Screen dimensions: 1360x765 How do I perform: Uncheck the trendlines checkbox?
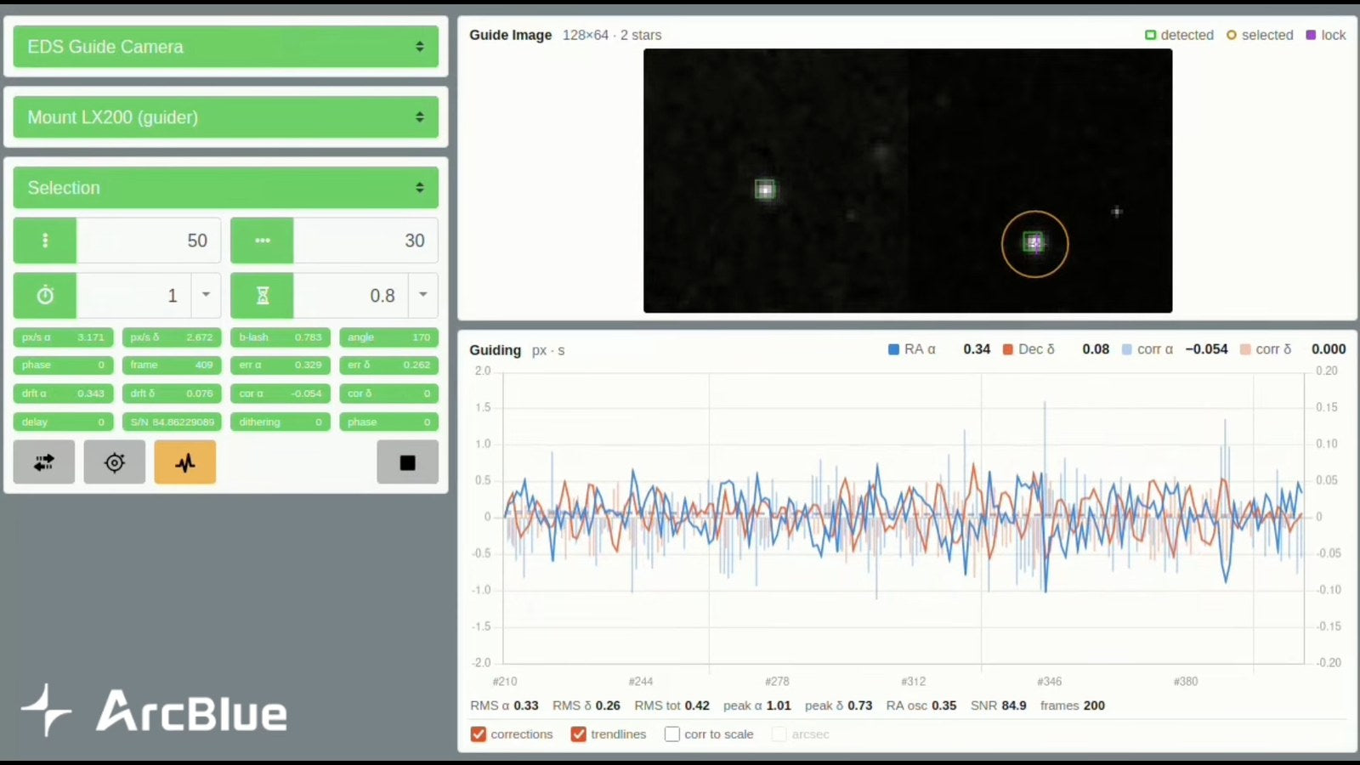coord(579,734)
